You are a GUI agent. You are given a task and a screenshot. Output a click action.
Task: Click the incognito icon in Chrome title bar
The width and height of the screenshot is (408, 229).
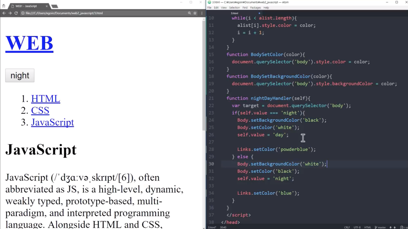coord(4,6)
